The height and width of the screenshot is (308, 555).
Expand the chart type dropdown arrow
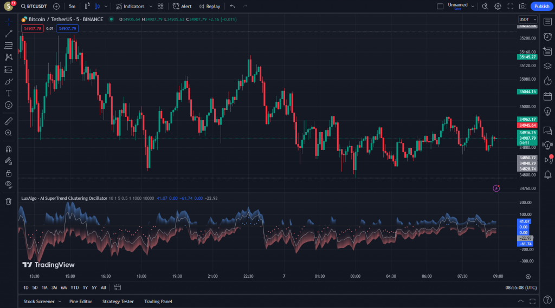click(x=106, y=6)
